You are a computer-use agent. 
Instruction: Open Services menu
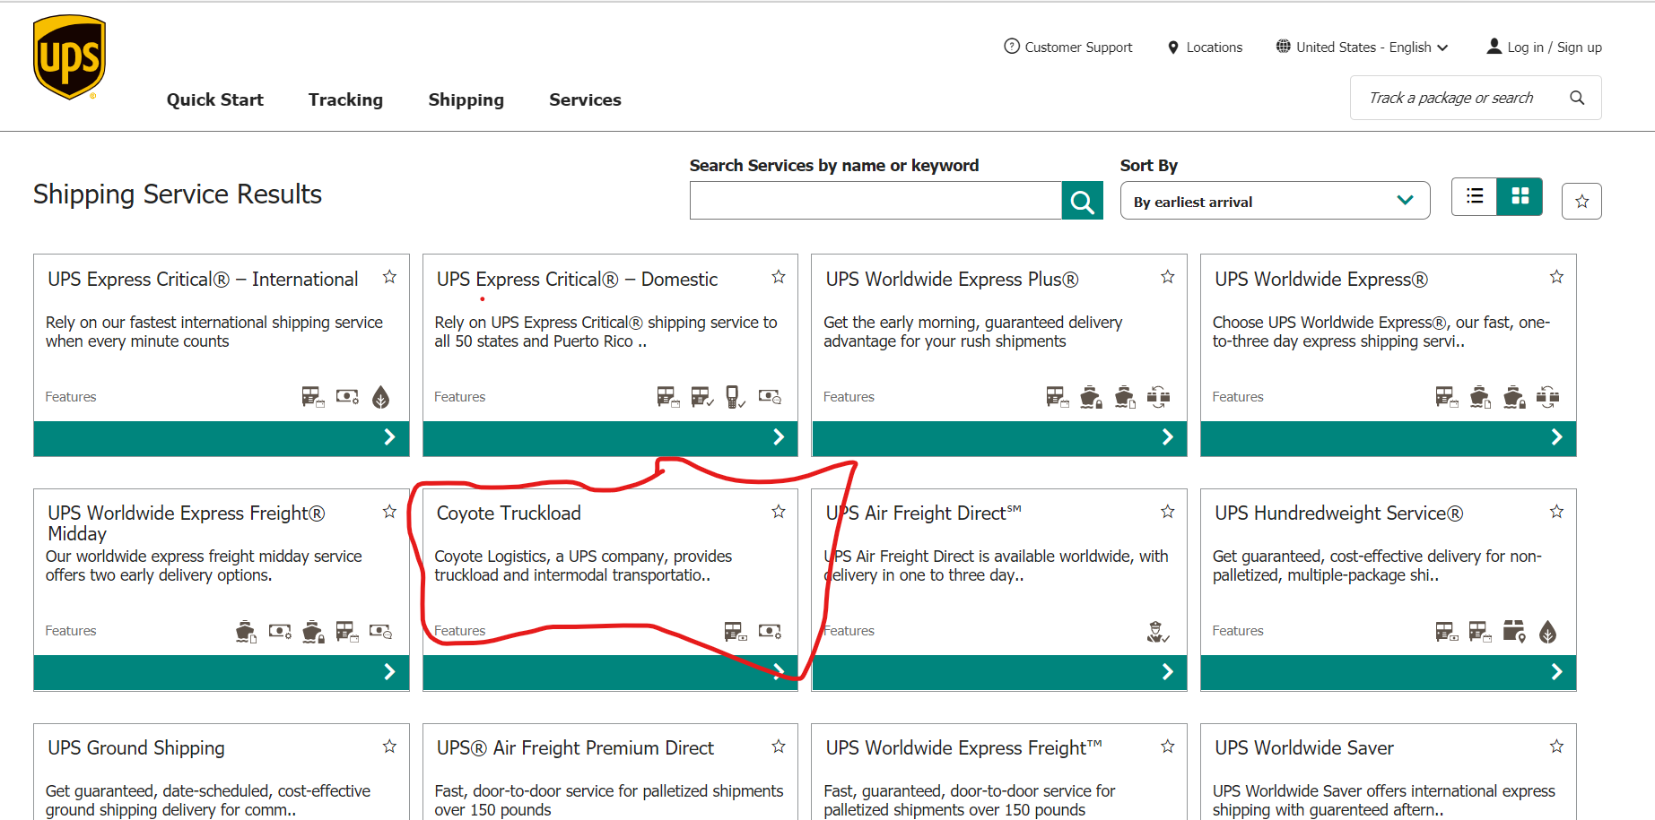pos(585,99)
